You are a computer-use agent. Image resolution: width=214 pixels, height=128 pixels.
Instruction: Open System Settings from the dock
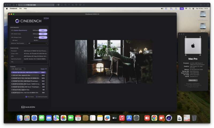point(136,118)
